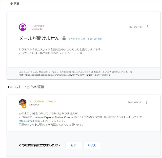
Task: Click the post line starting リクエストされたスレッド
Action: (61, 50)
